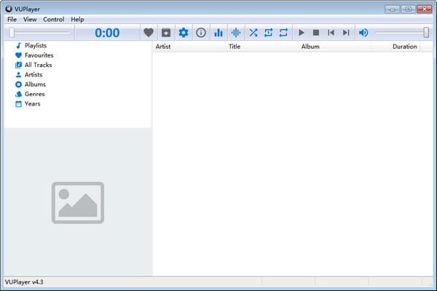The image size is (437, 291).
Task: Select Playlists in the sidebar tree
Action: (35, 46)
